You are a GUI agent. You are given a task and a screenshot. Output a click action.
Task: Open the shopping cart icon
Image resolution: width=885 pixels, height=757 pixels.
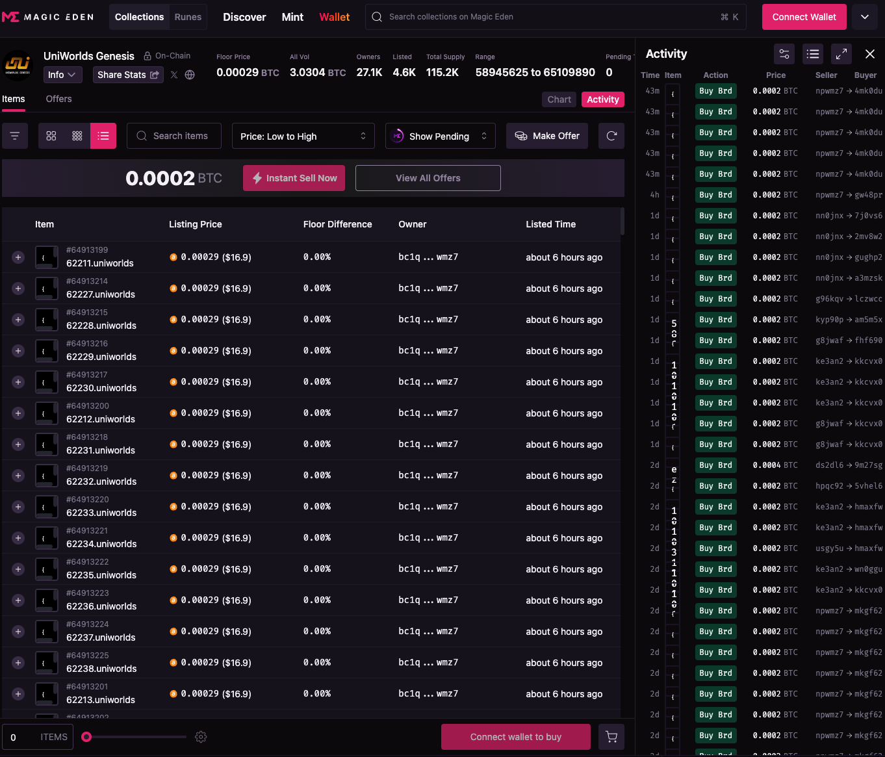611,737
